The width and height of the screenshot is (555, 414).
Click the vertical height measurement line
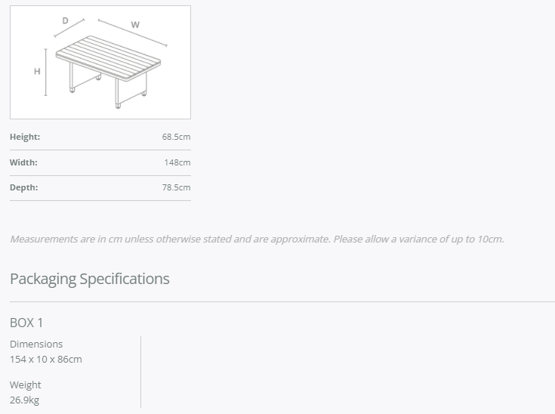click(47, 73)
